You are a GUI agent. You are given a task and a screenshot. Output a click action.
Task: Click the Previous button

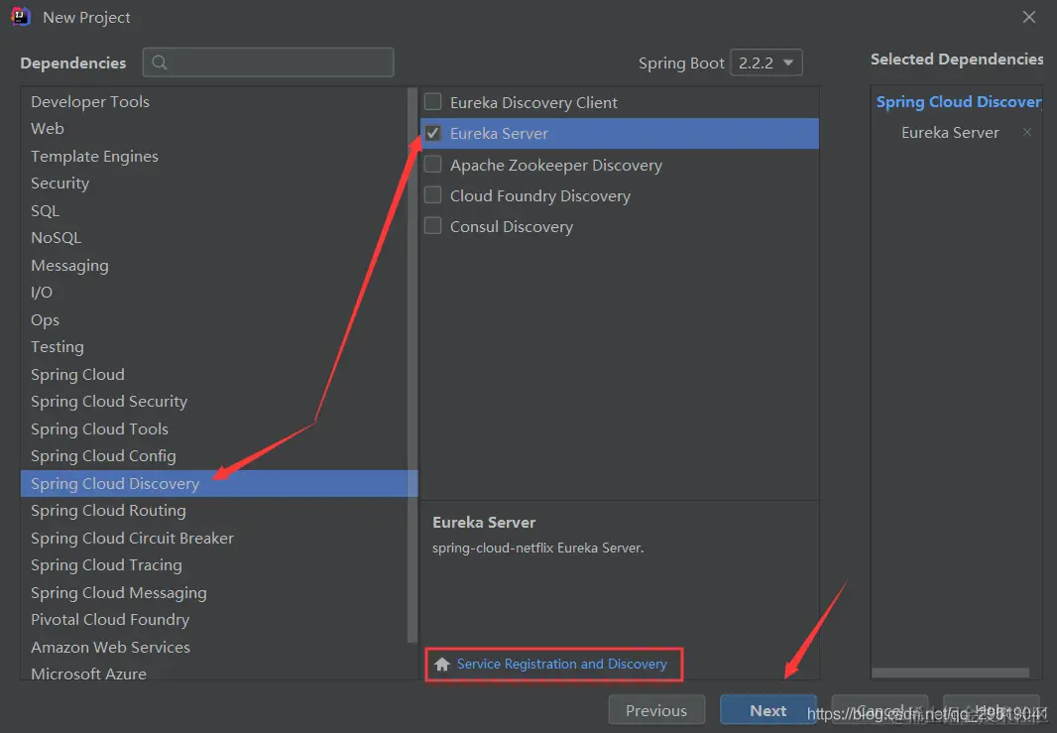point(656,710)
